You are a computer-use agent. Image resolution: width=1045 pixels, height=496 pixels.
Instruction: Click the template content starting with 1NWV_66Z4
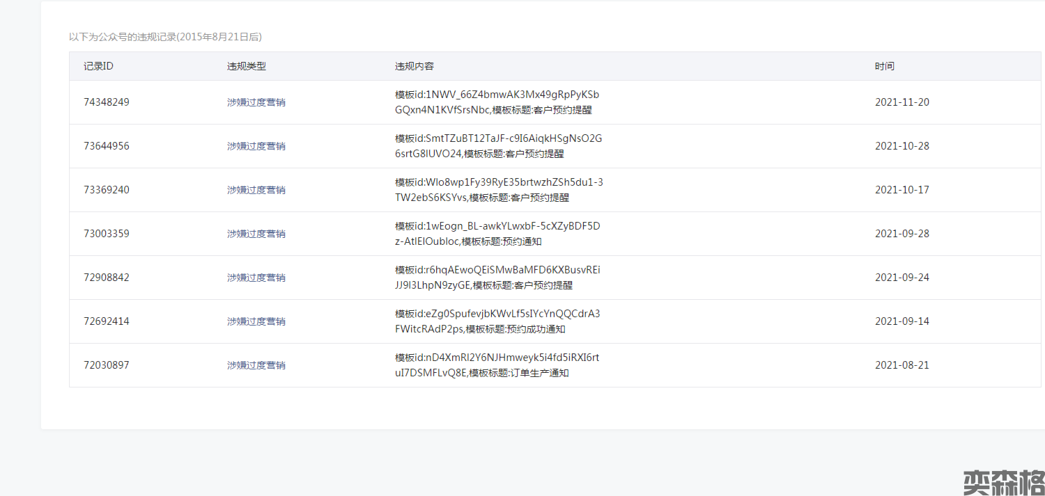pos(497,102)
